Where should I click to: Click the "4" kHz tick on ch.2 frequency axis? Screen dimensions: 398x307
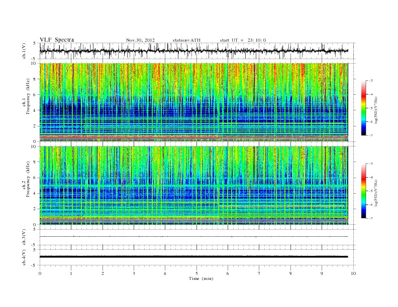[35, 193]
